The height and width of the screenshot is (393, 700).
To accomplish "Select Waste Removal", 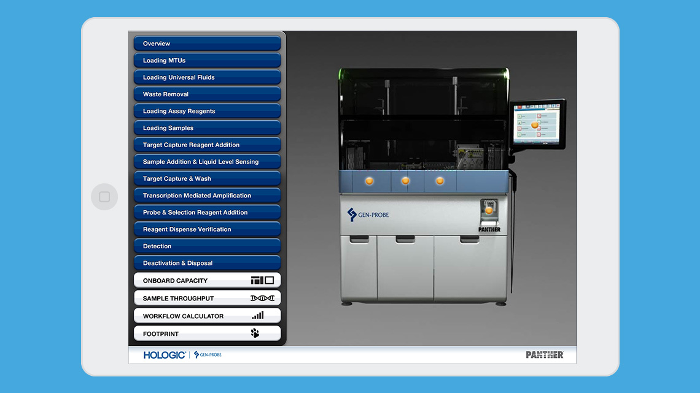I will (x=207, y=94).
